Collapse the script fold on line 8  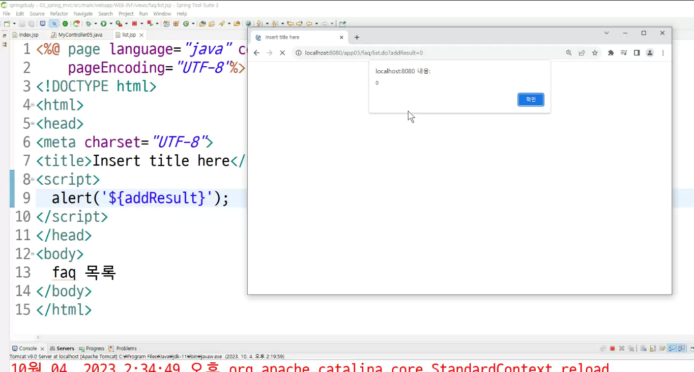point(33,180)
